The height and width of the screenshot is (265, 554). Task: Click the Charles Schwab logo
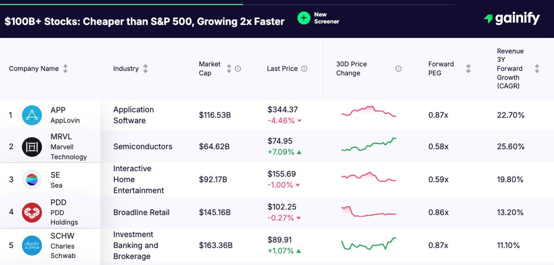(x=32, y=246)
